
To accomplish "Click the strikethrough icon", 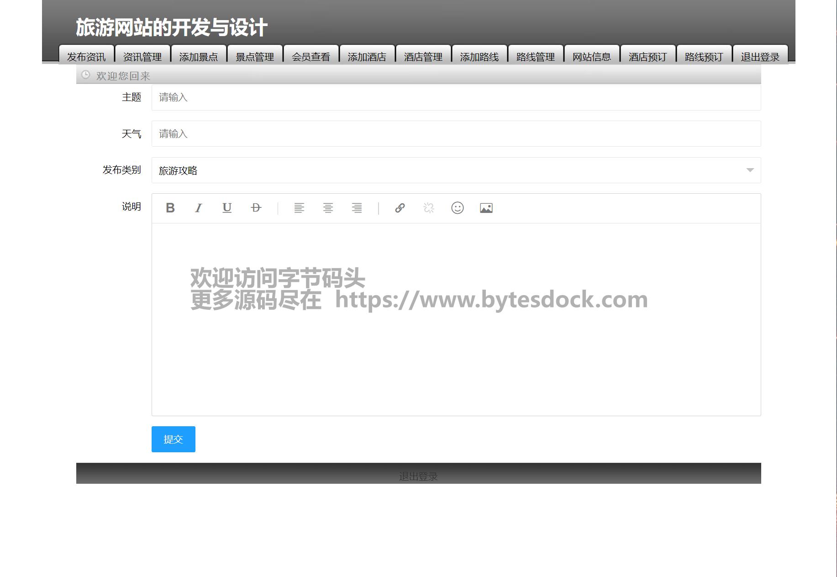I will 256,208.
